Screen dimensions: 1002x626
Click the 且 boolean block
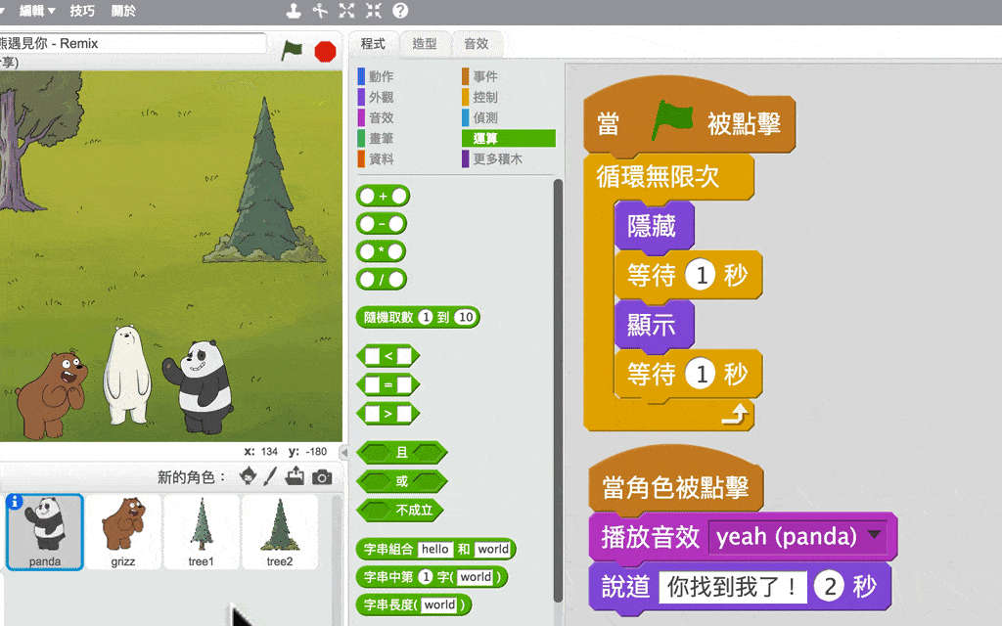coord(402,453)
